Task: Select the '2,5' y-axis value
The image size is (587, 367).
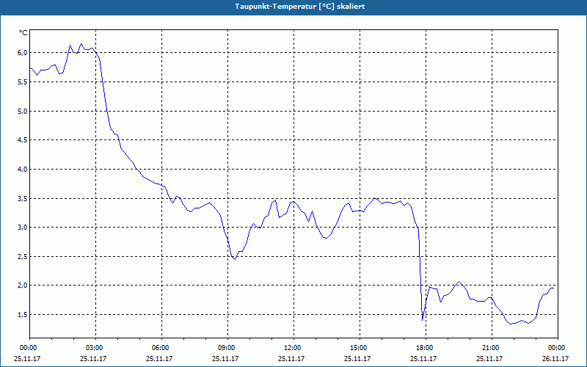Action: pos(23,256)
